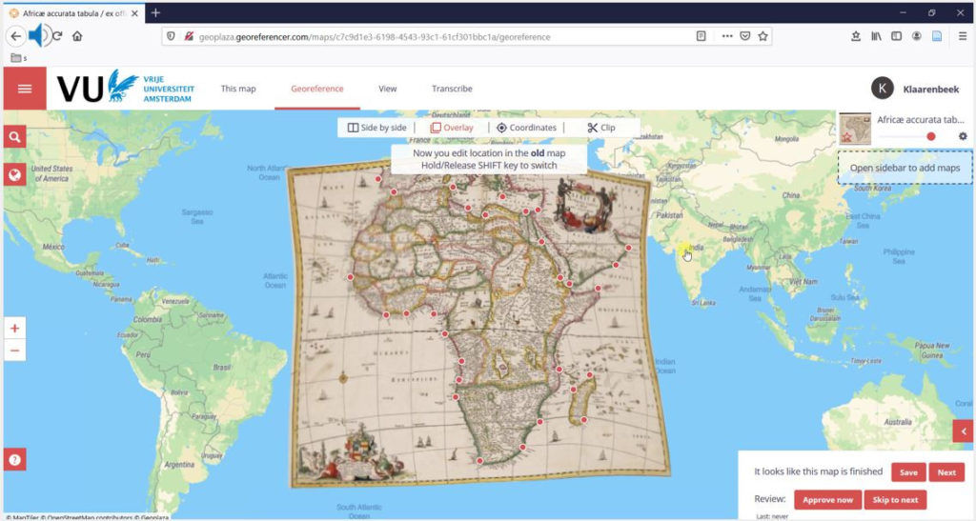Save page to Pocket icon
Screen dimensions: 976x521
[x=745, y=36]
